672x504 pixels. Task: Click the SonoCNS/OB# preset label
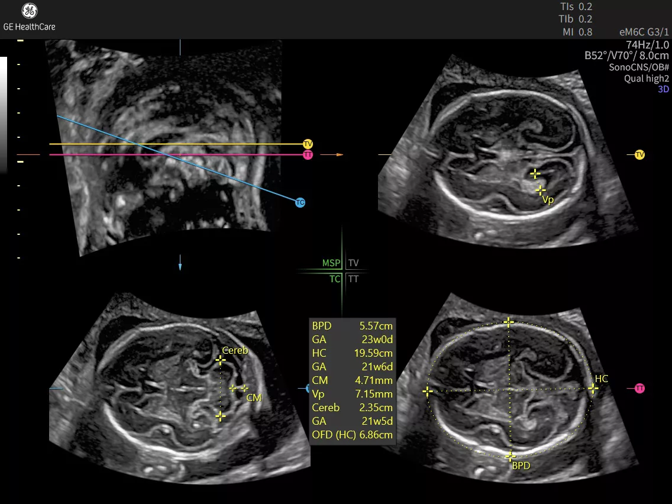click(x=638, y=67)
